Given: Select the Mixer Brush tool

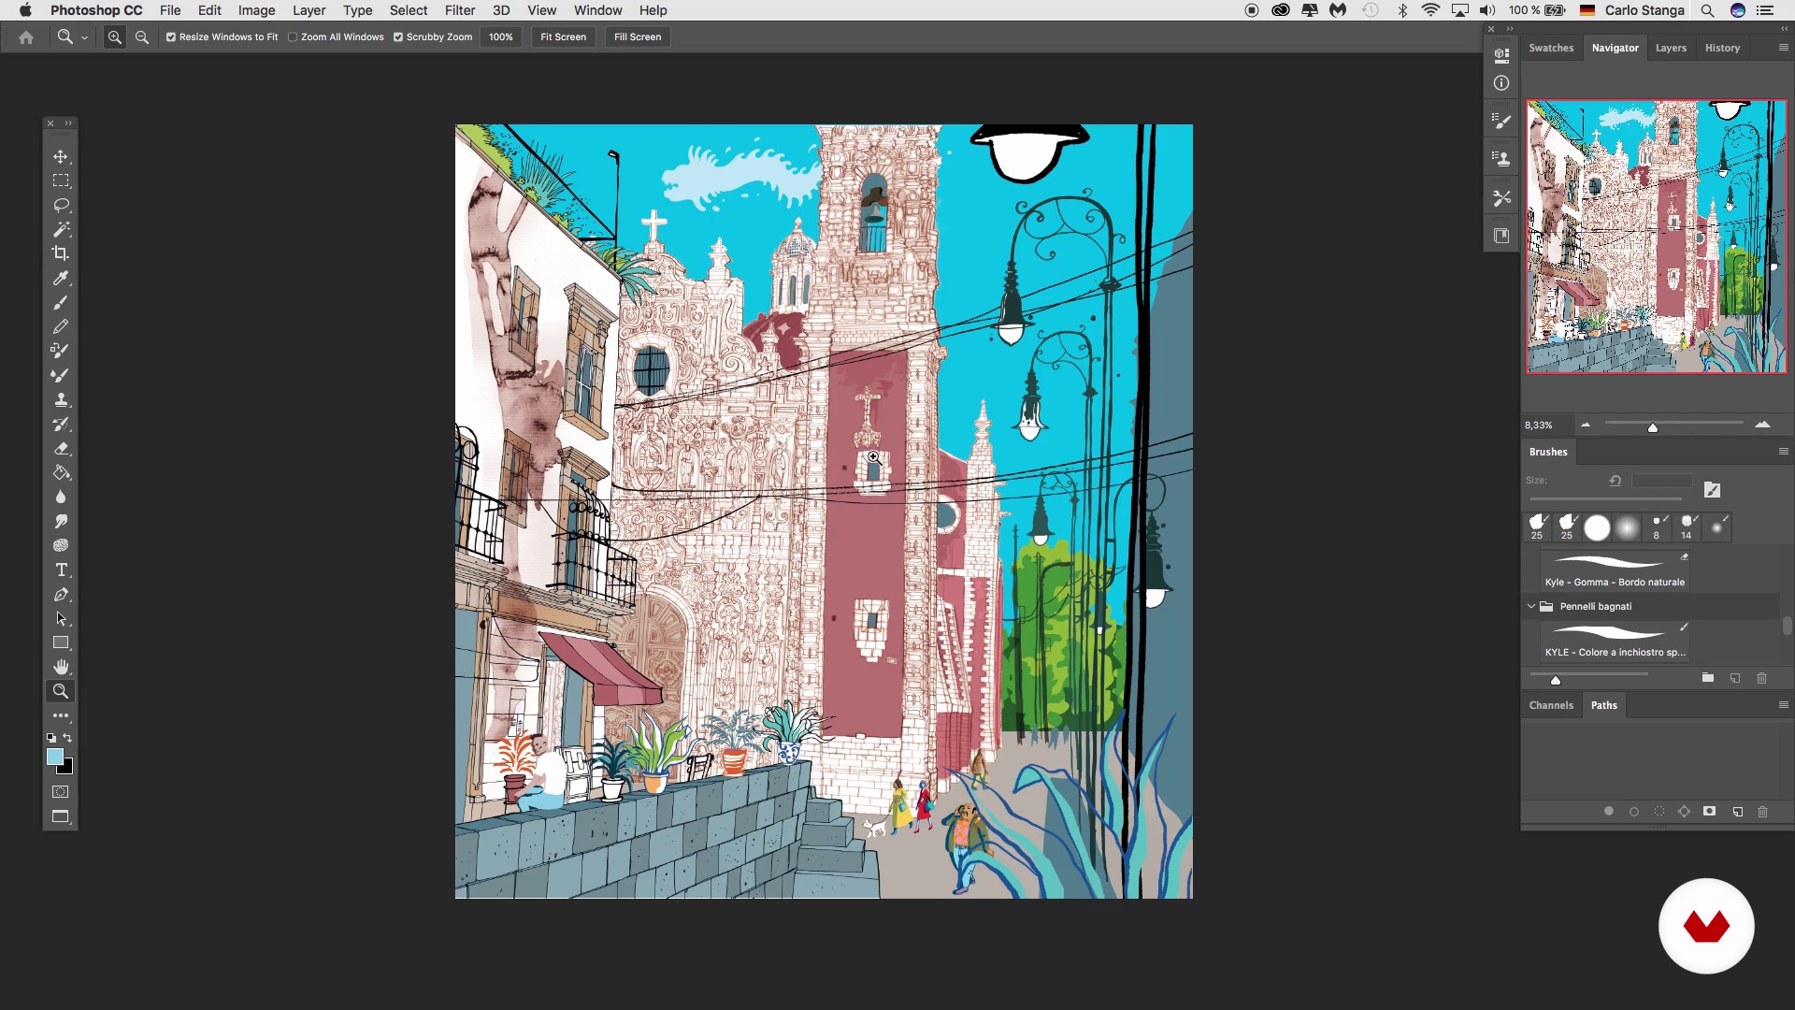Looking at the screenshot, I should coord(61,375).
